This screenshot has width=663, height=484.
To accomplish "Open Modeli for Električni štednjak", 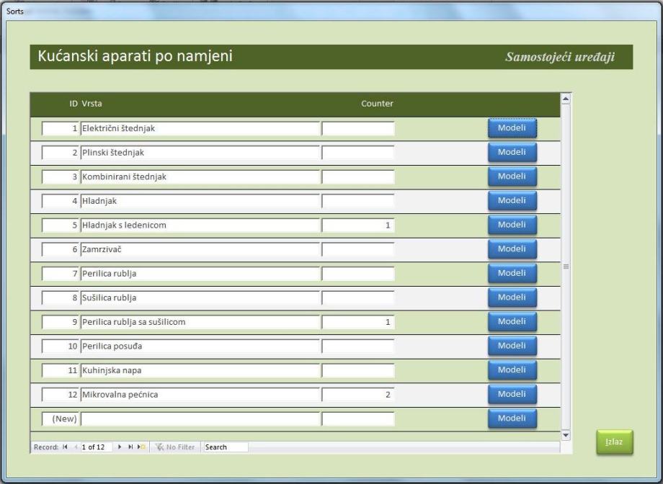I will coord(512,127).
